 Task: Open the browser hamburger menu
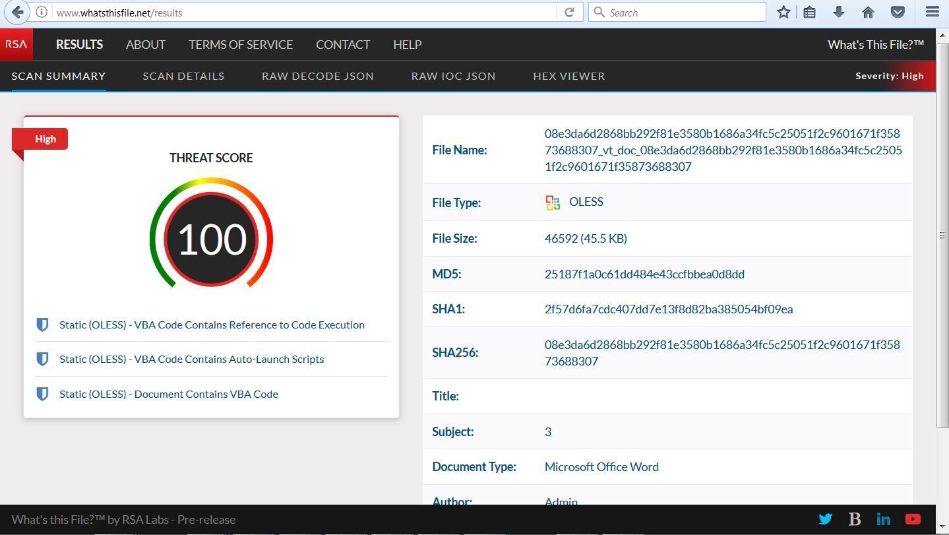click(x=933, y=12)
